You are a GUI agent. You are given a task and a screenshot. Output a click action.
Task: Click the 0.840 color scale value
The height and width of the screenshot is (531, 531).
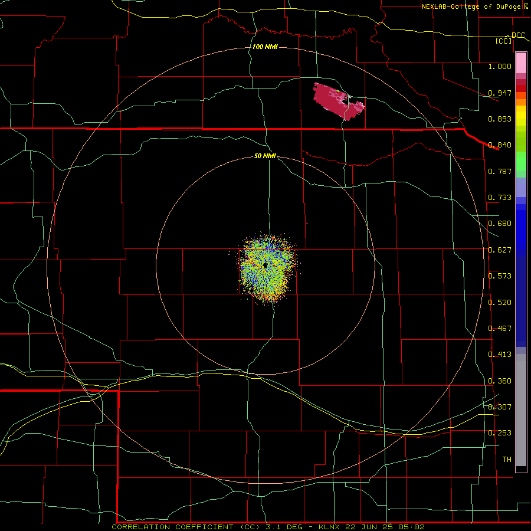[500, 145]
